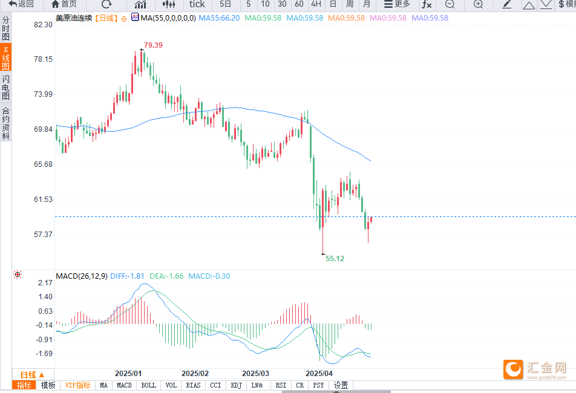Click the 2025/02 date label on time axis
This screenshot has width=576, height=393.
[195, 373]
